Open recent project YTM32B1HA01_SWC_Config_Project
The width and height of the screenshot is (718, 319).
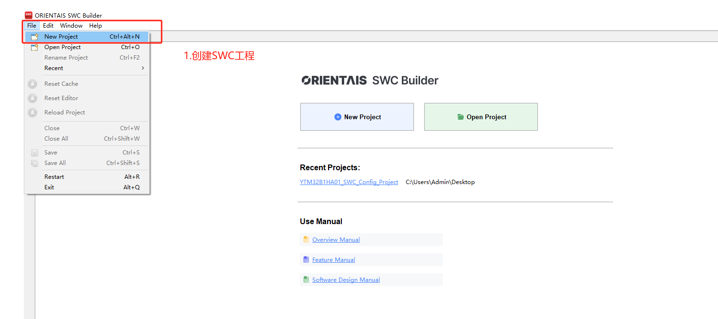coord(349,182)
